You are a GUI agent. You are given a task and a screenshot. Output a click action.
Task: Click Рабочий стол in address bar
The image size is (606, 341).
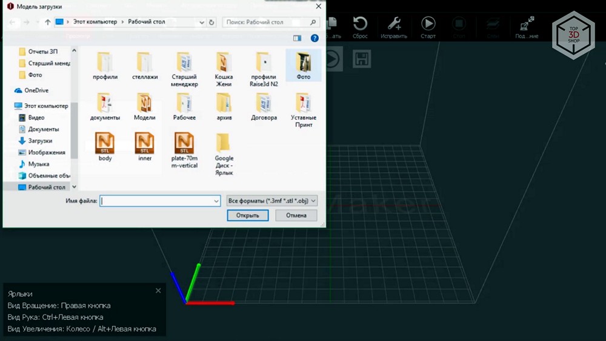point(147,22)
